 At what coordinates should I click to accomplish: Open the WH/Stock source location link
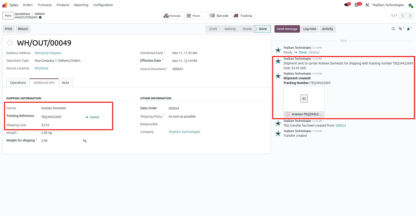pos(41,68)
